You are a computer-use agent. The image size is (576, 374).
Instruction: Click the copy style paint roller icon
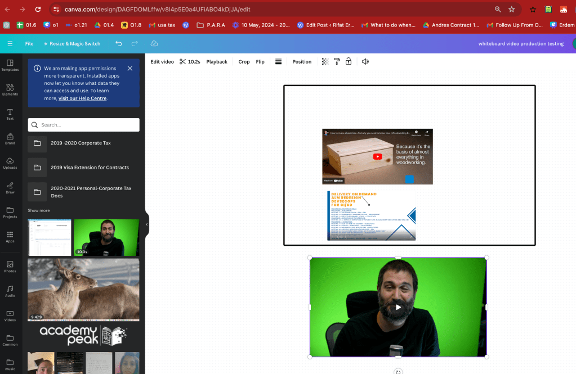tap(337, 62)
